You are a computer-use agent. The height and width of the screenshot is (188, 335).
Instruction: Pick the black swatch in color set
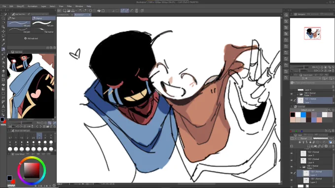[x=293, y=115]
